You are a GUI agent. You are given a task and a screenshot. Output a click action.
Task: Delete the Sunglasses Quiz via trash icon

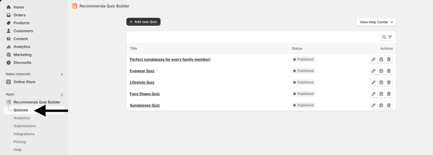click(x=389, y=105)
